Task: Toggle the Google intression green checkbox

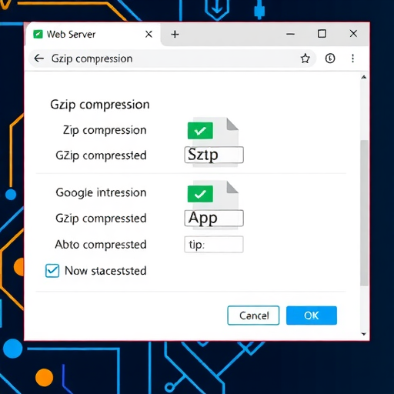Action: click(x=200, y=194)
